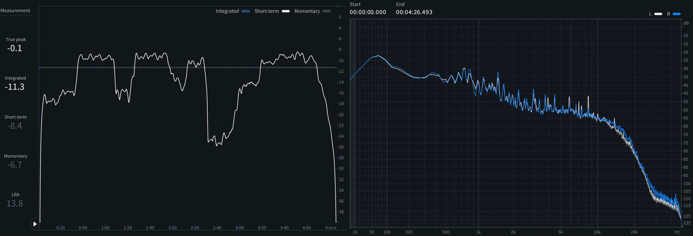The image size is (693, 236).
Task: Click the Momentary legend text
Action: click(307, 11)
